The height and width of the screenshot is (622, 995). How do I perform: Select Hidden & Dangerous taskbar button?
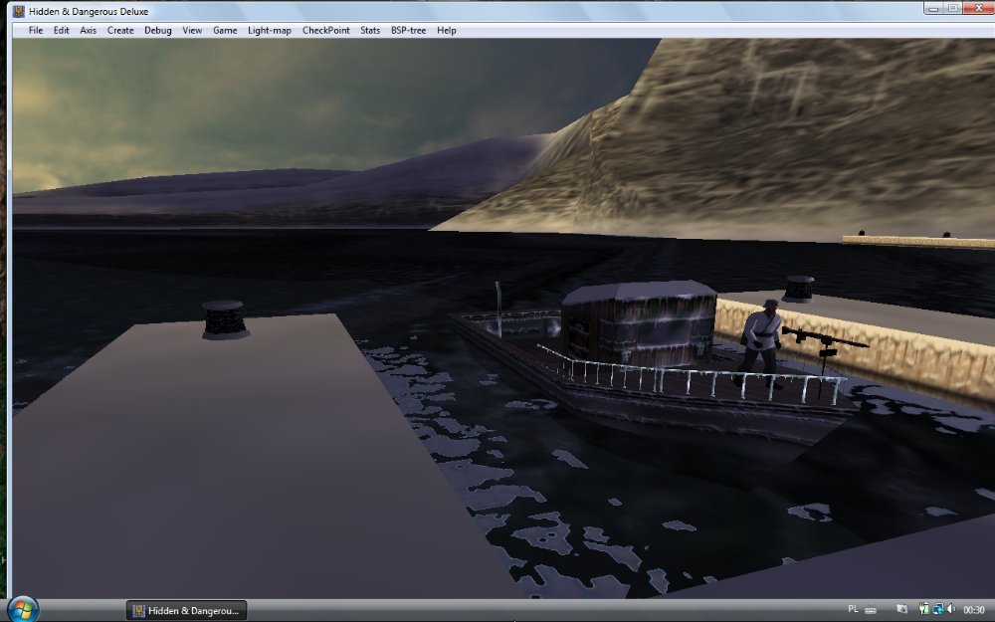187,611
